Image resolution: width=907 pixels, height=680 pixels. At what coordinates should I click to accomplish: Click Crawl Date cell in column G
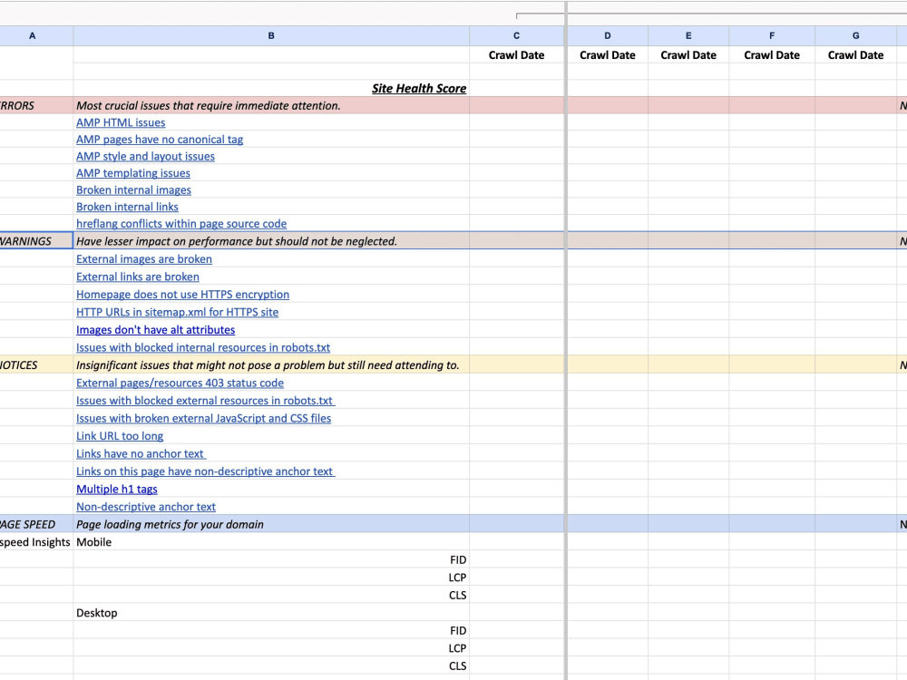[x=855, y=55]
